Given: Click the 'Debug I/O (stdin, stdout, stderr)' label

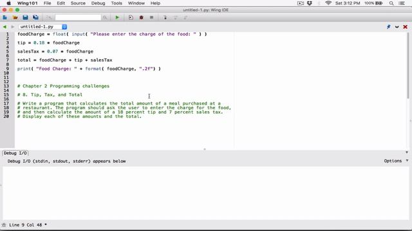Looking at the screenshot, I should click(x=66, y=161).
